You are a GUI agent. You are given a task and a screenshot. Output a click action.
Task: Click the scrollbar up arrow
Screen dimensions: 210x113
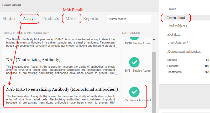pos(154,39)
